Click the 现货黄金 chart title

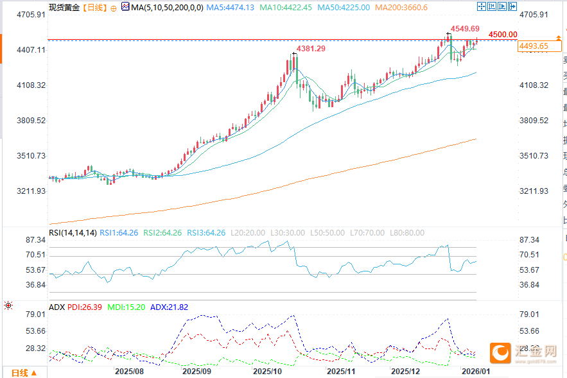pyautogui.click(x=64, y=8)
